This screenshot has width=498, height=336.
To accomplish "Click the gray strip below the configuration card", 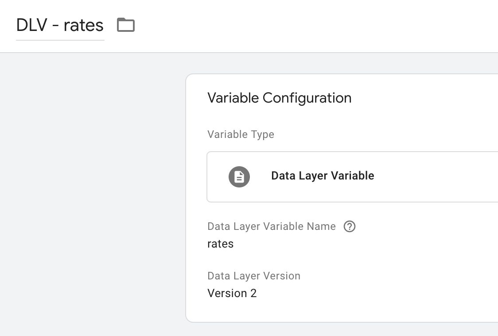I will point(342,330).
